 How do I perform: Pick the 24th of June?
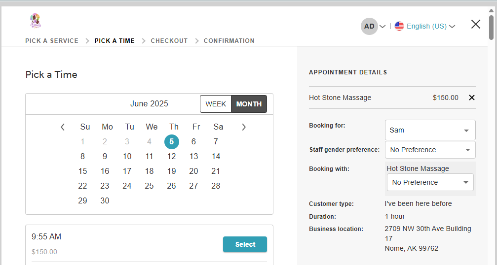127,186
